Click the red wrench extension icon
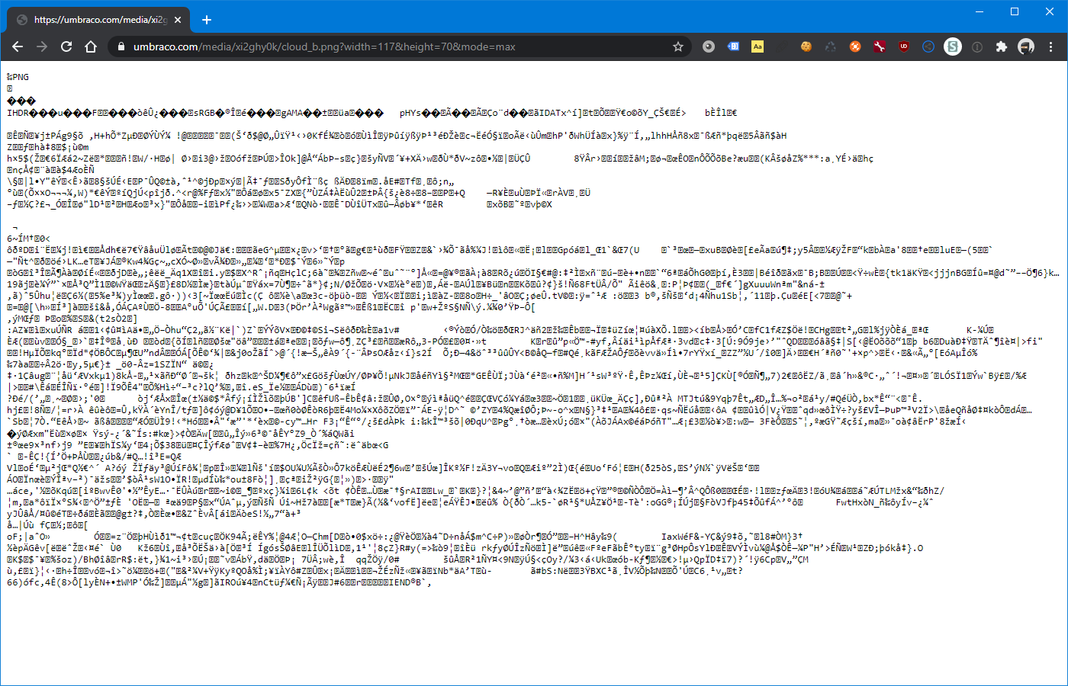The height and width of the screenshot is (686, 1068). tap(880, 46)
